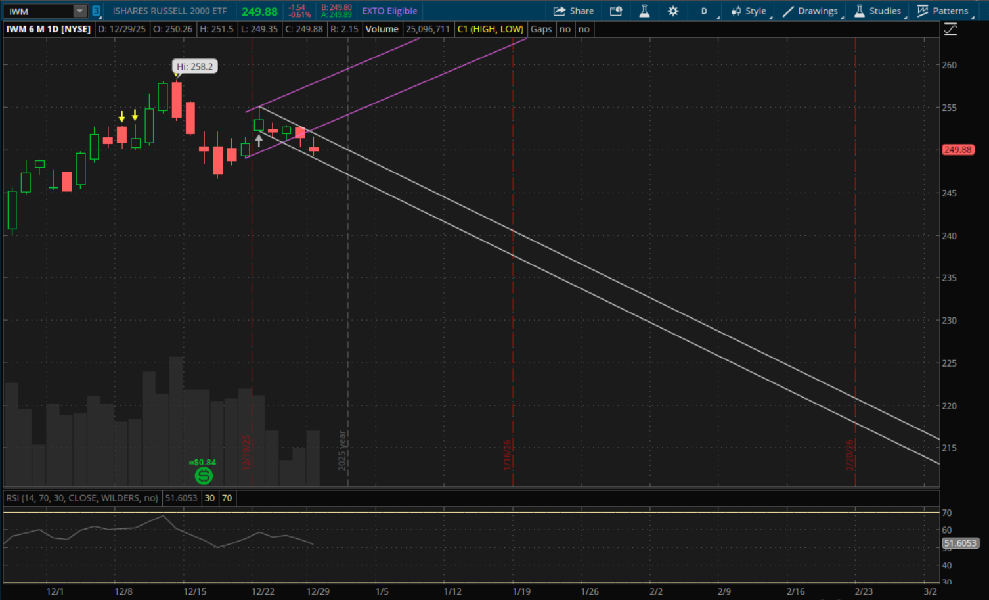Click the 249.88 price label on axis
This screenshot has height=600, width=989.
pyautogui.click(x=957, y=150)
